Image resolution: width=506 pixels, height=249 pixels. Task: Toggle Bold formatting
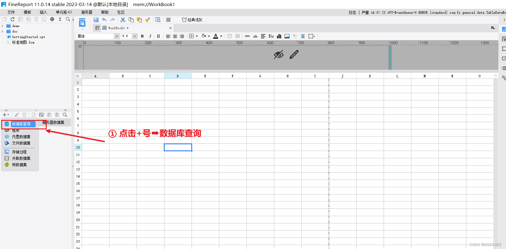(142, 36)
